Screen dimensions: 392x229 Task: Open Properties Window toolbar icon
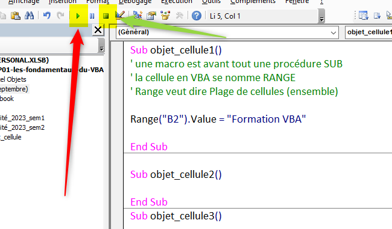[x=151, y=16]
